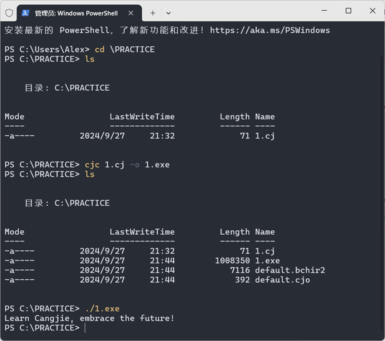Click the first LastWriteTime column header

[142, 116]
